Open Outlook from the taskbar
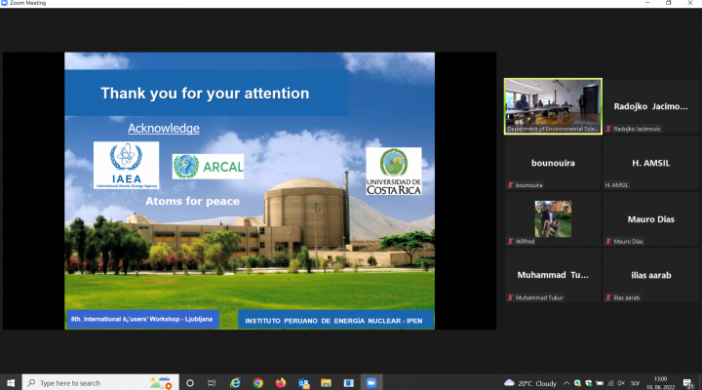Screen dimensions: 702x390 tap(303, 383)
